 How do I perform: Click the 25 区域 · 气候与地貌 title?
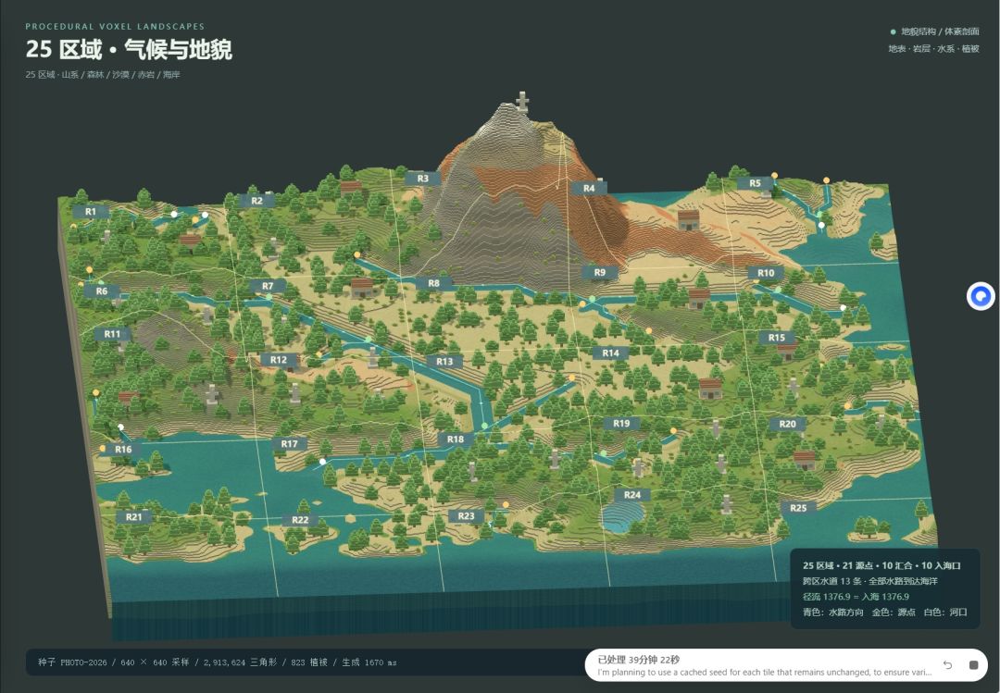pyautogui.click(x=129, y=49)
